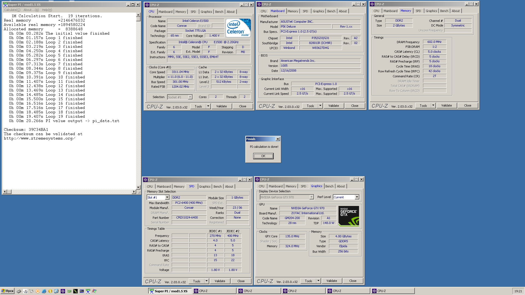Close the Finish dialog with X
525x295 pixels.
pos(278,139)
